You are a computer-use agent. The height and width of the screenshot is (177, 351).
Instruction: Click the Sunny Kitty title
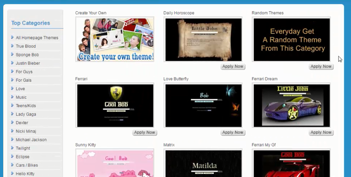[86, 145]
